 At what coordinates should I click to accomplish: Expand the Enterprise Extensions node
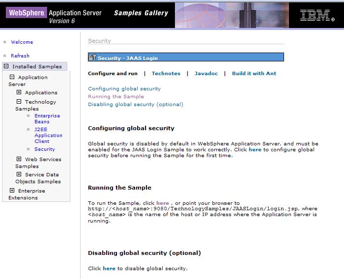pyautogui.click(x=12, y=191)
